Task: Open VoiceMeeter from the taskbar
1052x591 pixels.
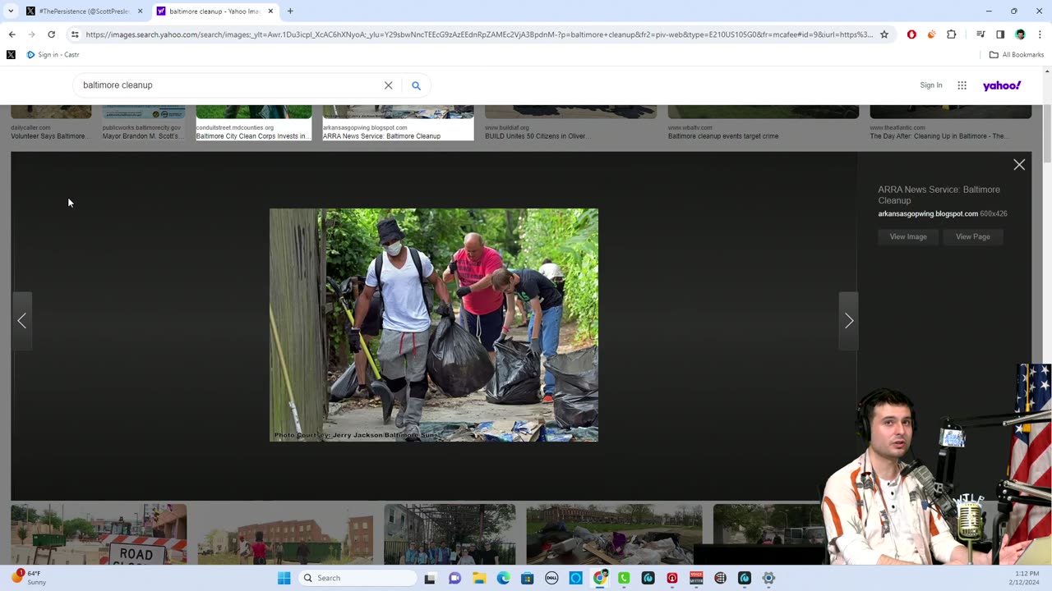Action: click(x=696, y=578)
